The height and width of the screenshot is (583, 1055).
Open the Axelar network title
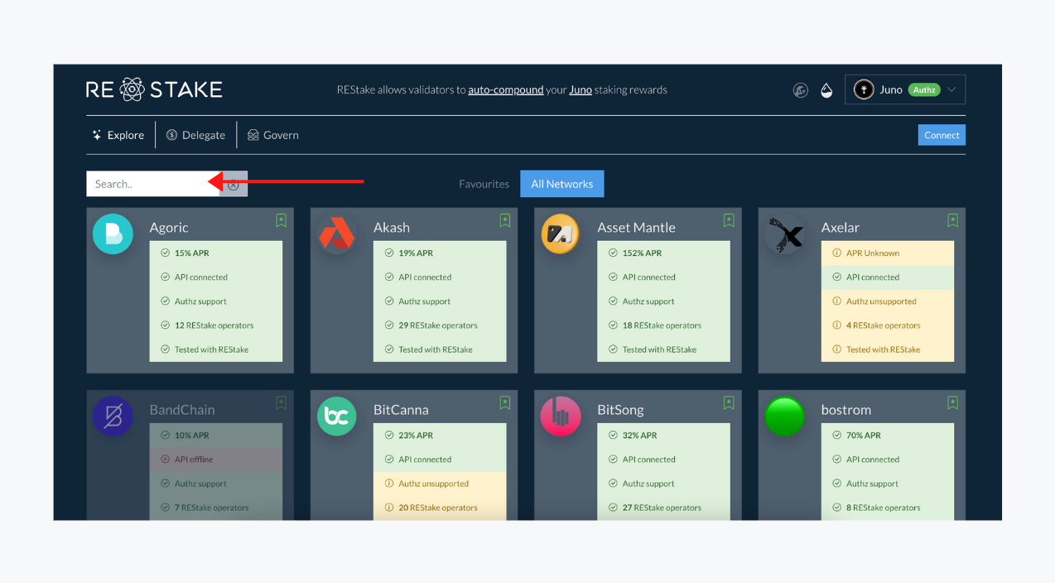[841, 227]
